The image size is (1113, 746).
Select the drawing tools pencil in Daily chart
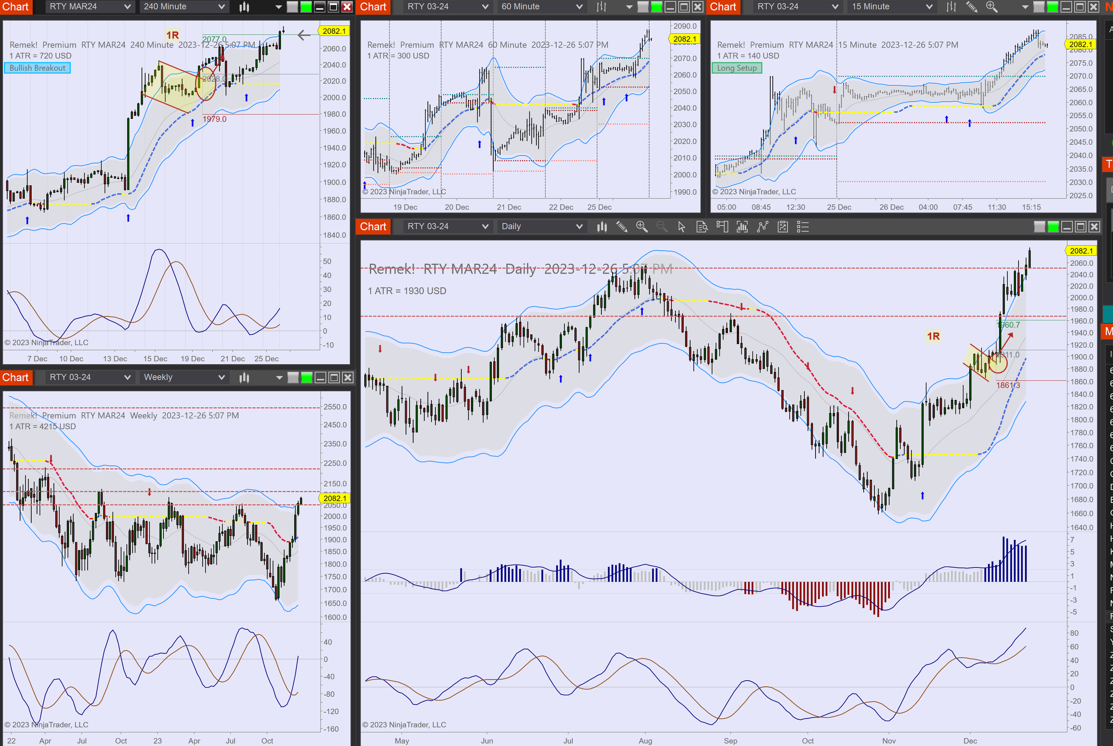tap(621, 227)
